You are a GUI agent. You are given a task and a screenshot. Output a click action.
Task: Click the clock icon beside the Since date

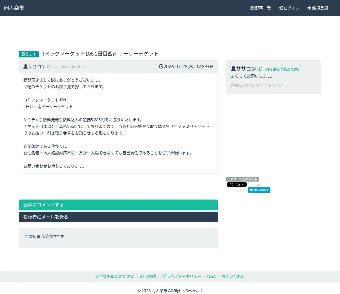click(x=233, y=85)
